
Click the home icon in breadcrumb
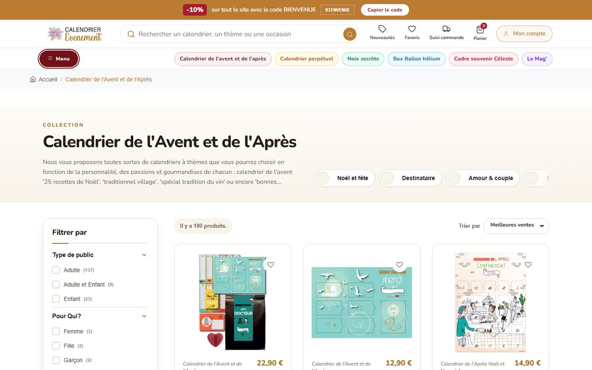tap(33, 79)
